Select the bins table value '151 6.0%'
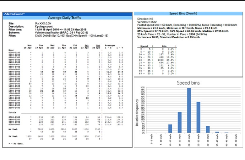The height and width of the screenshot is (160, 245). [166, 65]
